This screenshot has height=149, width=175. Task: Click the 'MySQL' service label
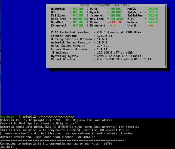pos(131,9)
